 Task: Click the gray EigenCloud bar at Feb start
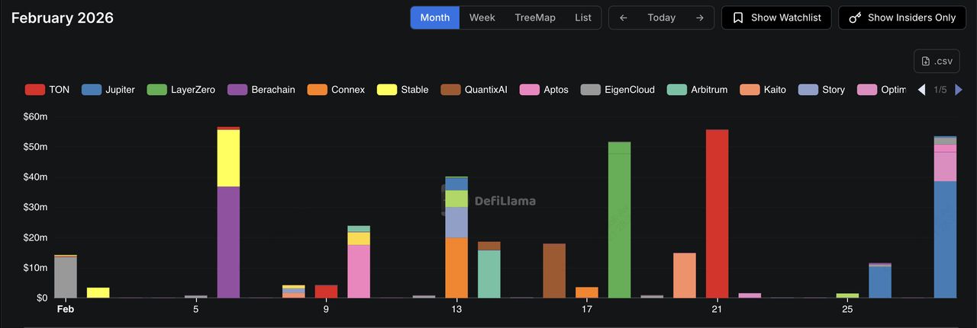(x=66, y=278)
